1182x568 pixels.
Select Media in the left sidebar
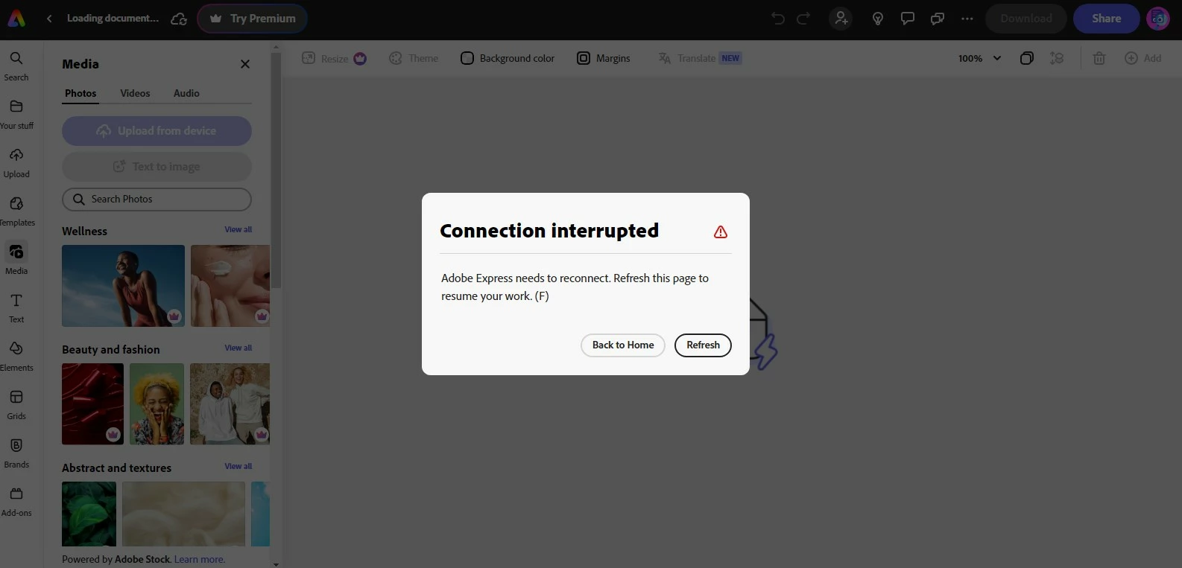16,259
